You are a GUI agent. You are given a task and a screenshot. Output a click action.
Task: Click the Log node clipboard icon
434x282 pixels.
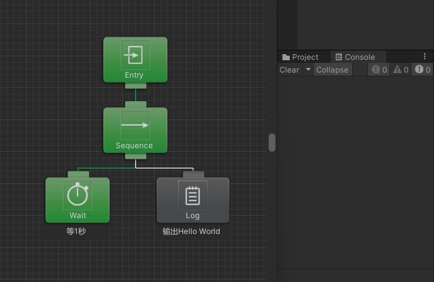click(192, 195)
